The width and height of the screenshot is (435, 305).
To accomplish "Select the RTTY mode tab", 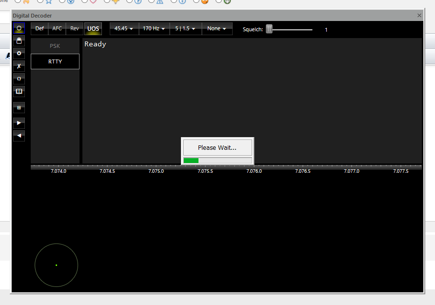I will [x=55, y=61].
